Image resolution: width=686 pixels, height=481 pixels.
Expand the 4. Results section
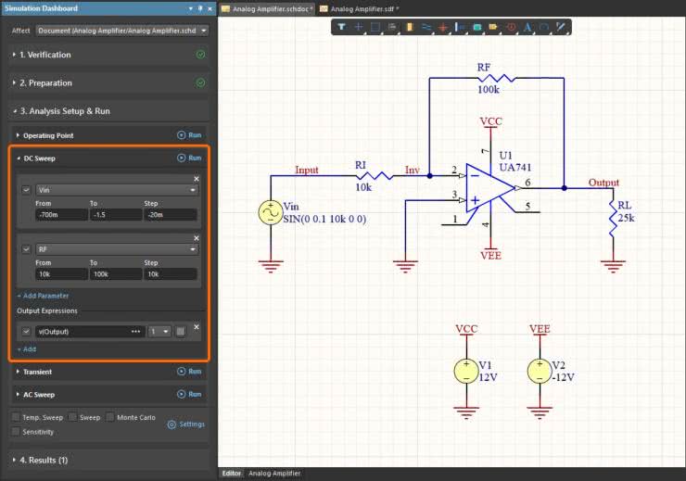(42, 460)
